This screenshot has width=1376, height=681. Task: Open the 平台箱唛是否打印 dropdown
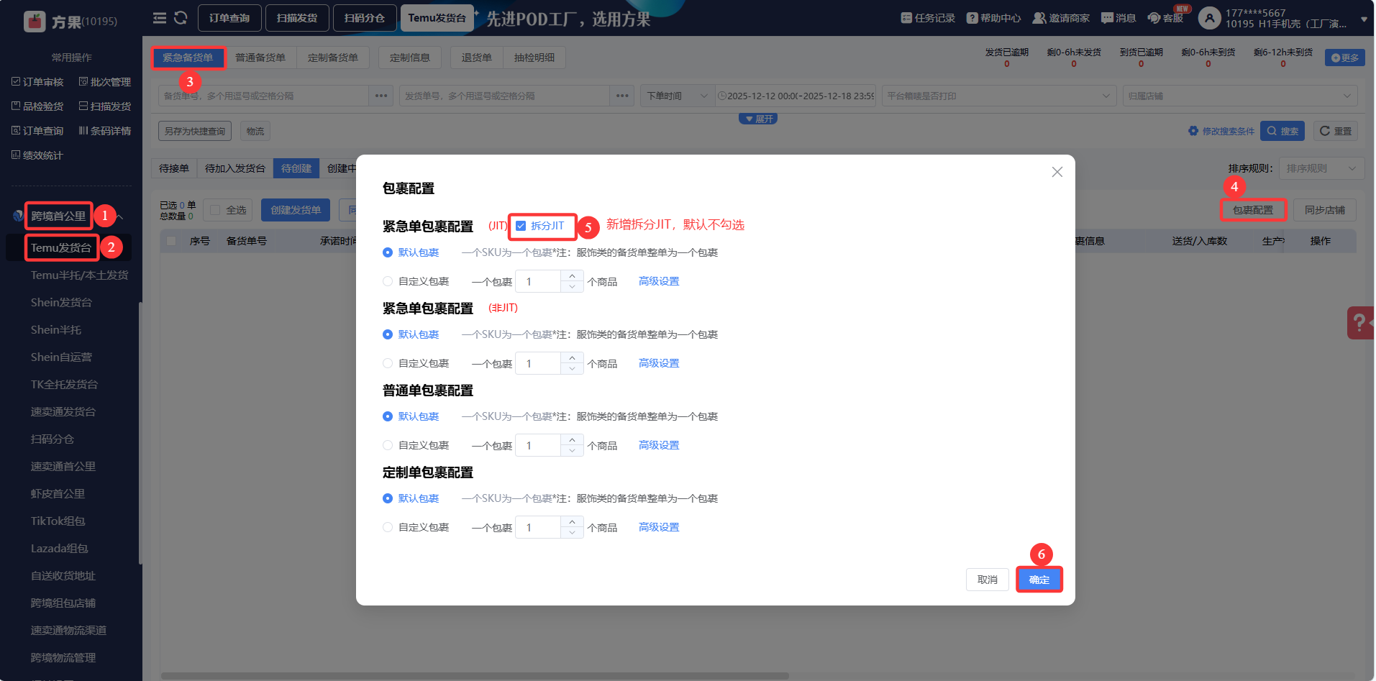click(999, 96)
